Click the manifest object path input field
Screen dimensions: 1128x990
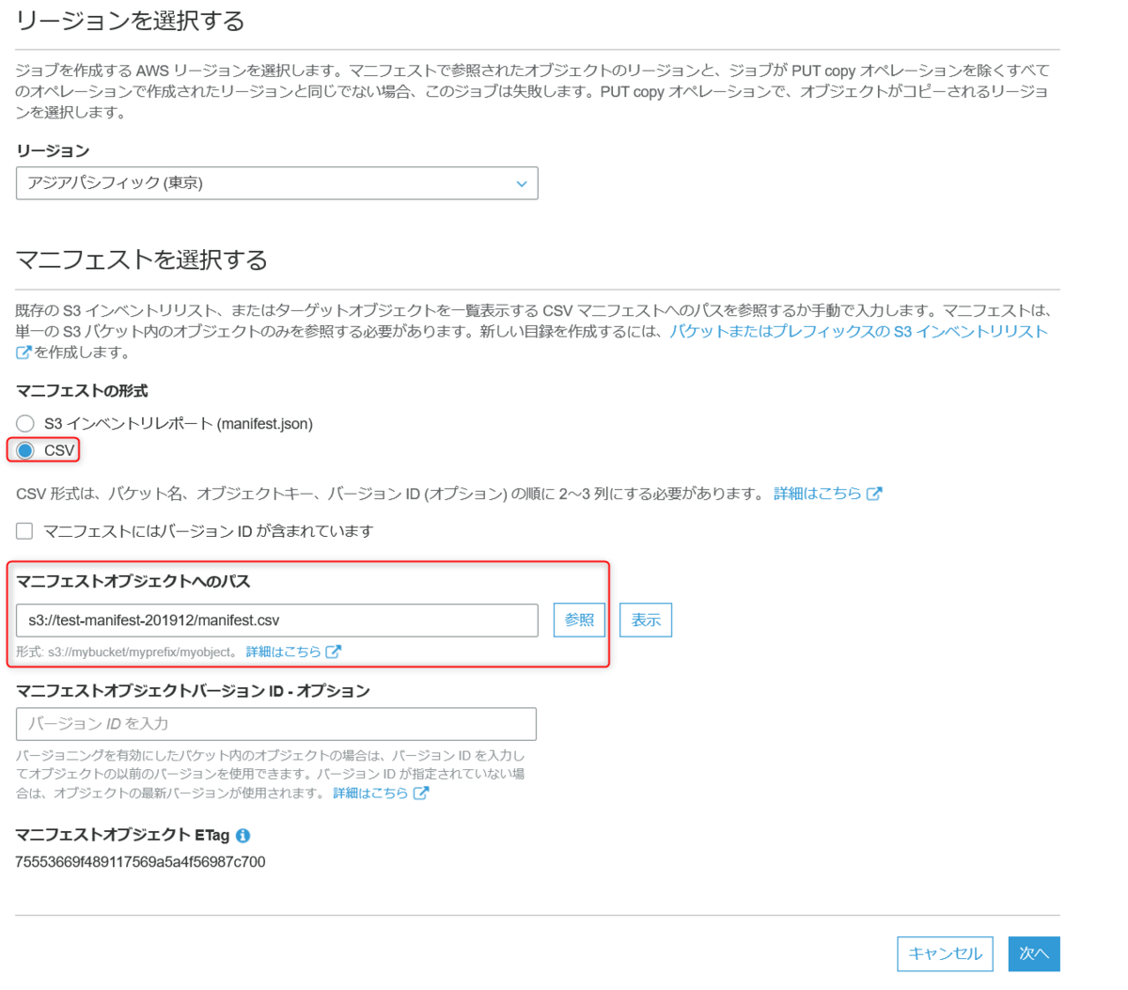276,621
